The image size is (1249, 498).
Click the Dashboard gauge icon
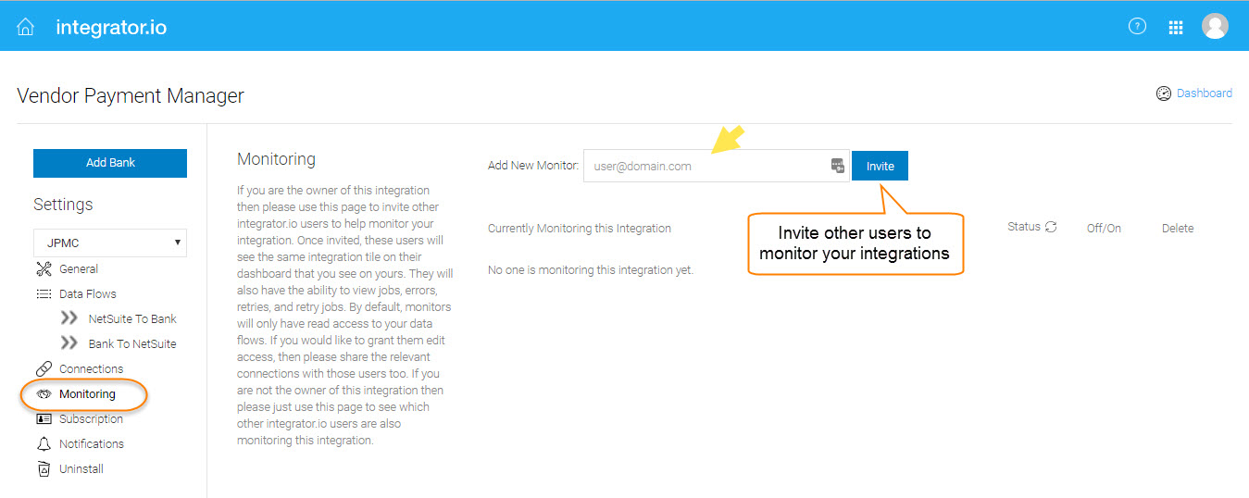point(1164,93)
